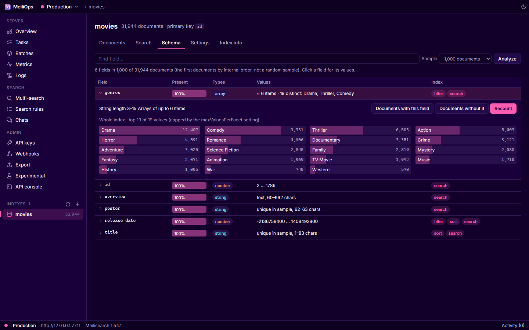The height and width of the screenshot is (330, 529).
Task: Click the Find field input
Action: click(x=257, y=59)
